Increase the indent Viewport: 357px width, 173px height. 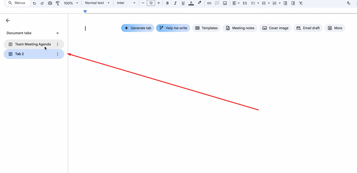click(293, 3)
